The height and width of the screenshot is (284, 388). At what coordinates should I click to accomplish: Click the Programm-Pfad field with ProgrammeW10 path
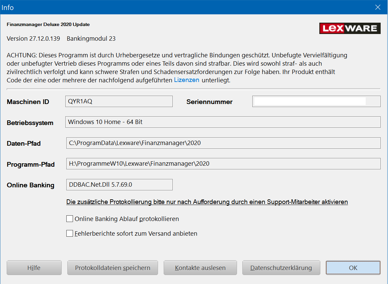[223, 164]
